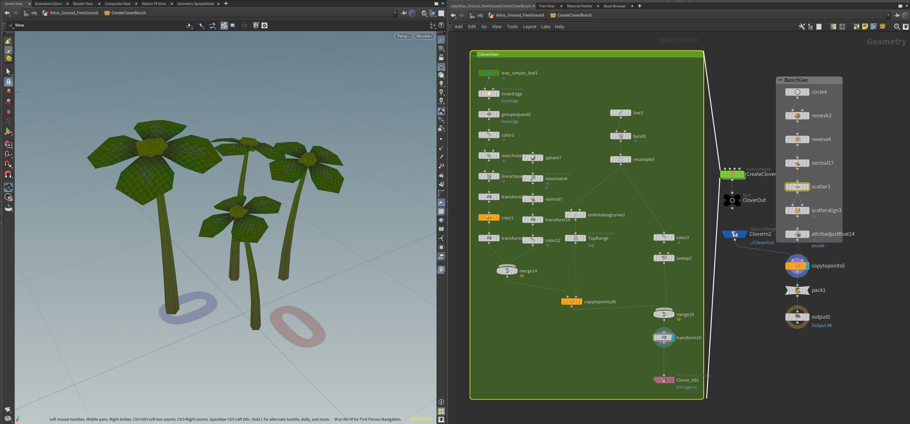Image resolution: width=910 pixels, height=424 pixels.
Task: Open network editor Tools wrench icon
Action: [x=802, y=27]
